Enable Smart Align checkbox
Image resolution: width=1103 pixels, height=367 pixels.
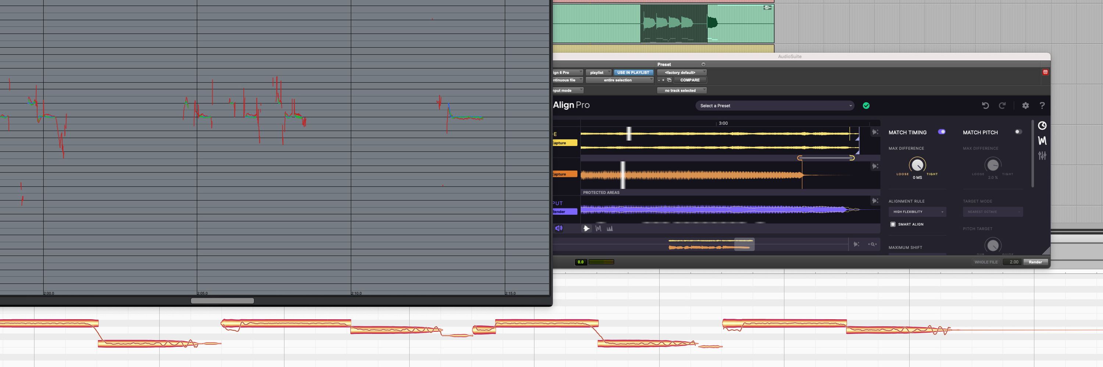[893, 224]
